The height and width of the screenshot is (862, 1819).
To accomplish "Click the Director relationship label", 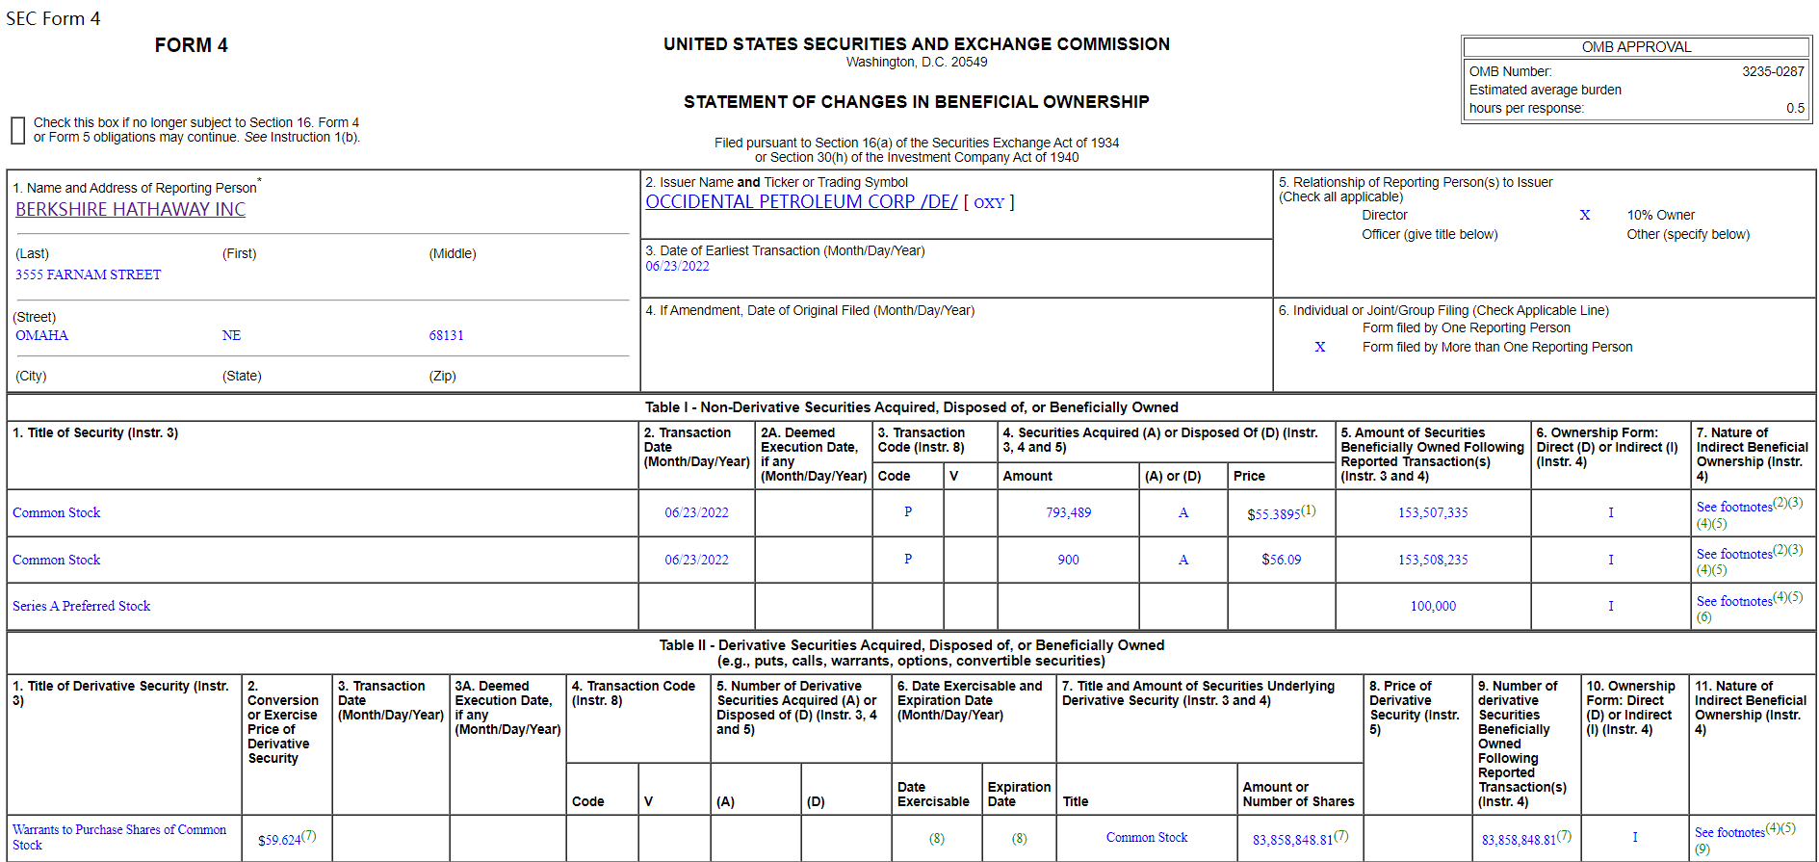I will (x=1384, y=215).
